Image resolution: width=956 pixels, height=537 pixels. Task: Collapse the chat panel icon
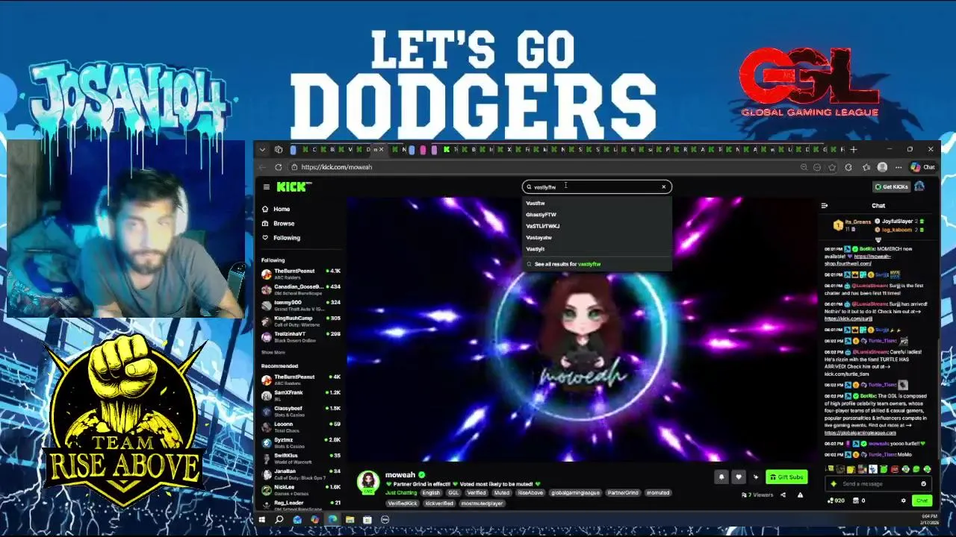pos(825,206)
